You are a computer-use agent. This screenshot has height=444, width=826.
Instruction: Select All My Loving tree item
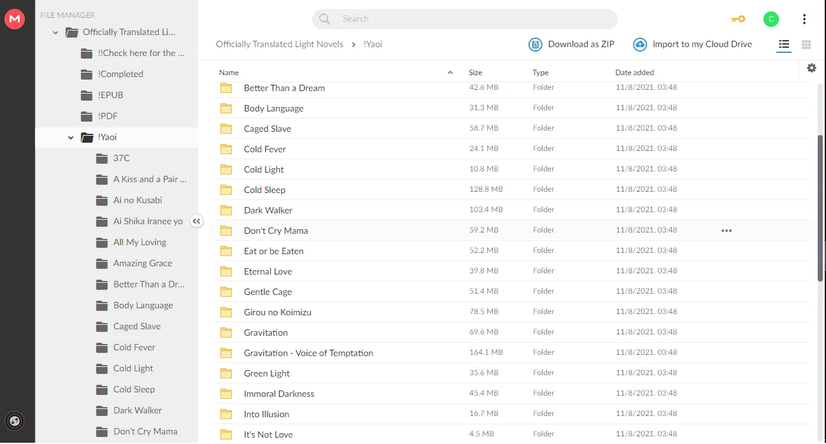pos(117,242)
